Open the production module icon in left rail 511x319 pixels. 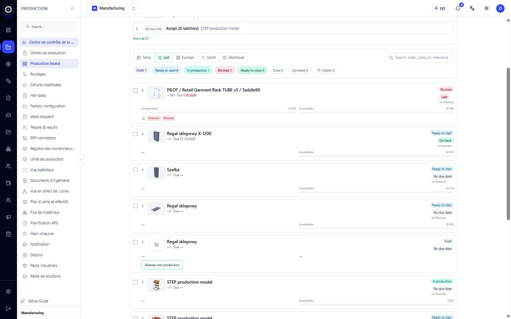[8, 47]
